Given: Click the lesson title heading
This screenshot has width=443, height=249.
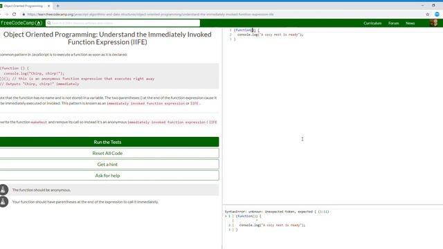Looking at the screenshot, I should [107, 38].
